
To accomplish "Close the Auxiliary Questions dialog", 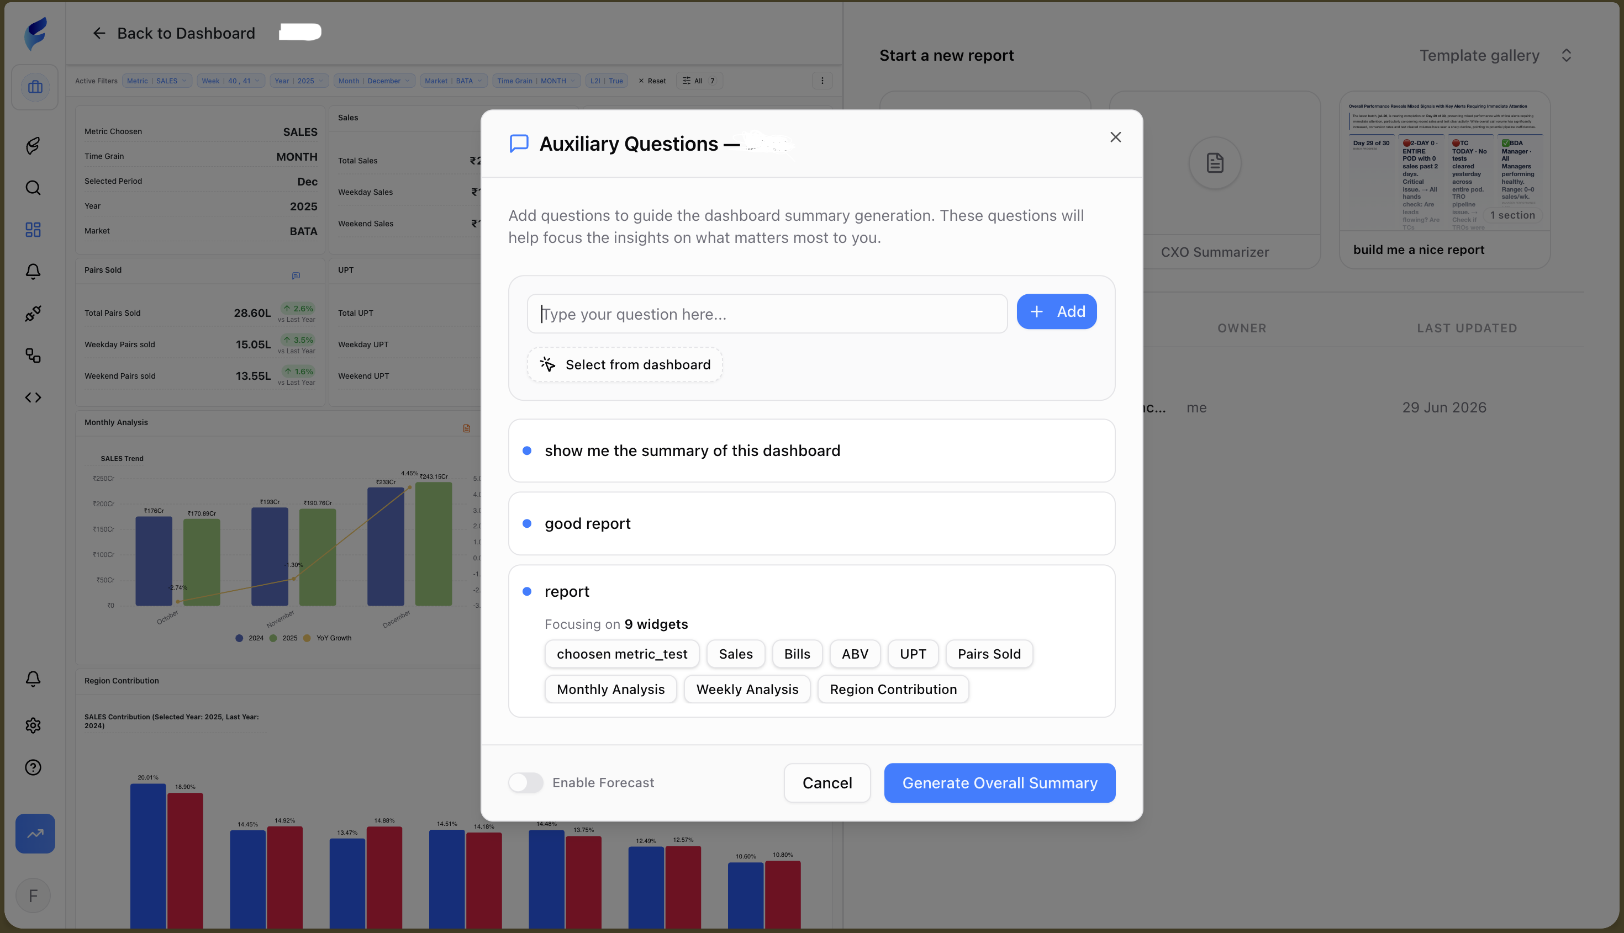I will click(1116, 137).
